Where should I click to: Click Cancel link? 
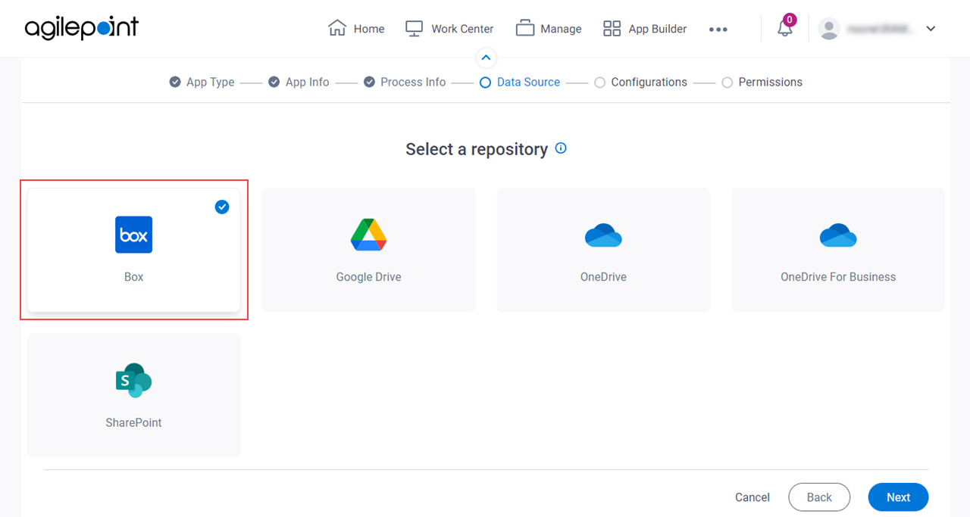(x=753, y=497)
